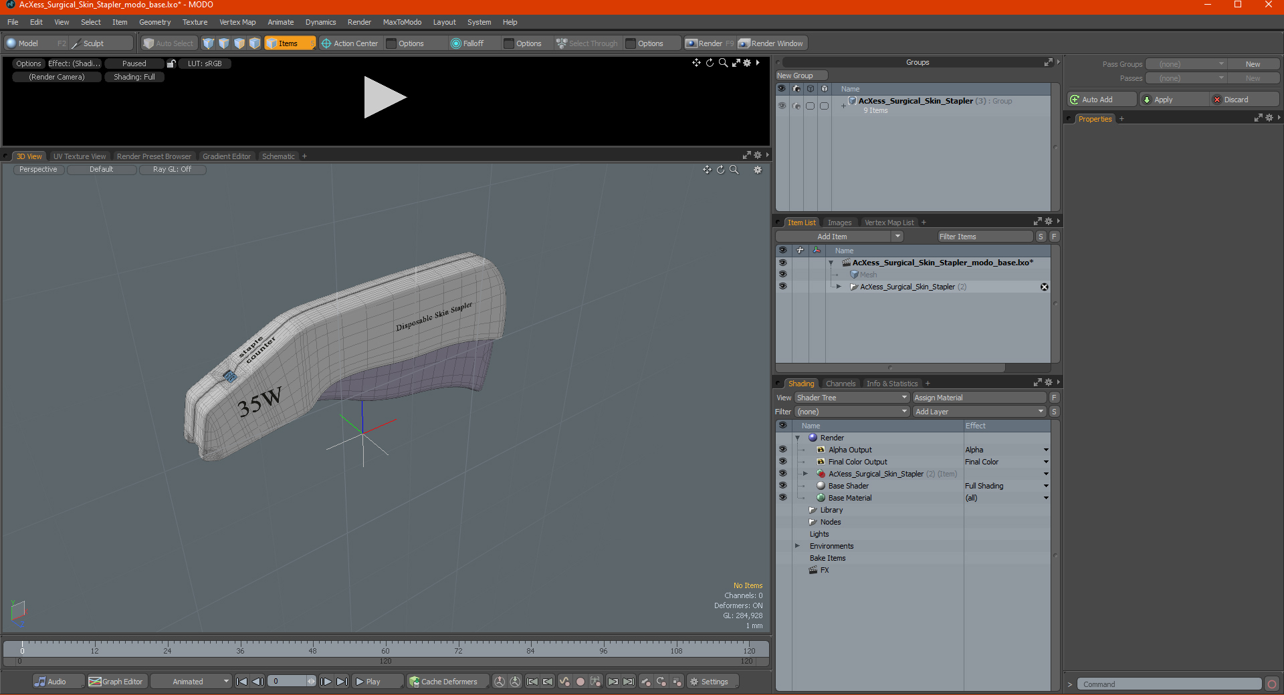The image size is (1284, 695).
Task: Switch to UV Texture View tab
Action: pyautogui.click(x=79, y=156)
